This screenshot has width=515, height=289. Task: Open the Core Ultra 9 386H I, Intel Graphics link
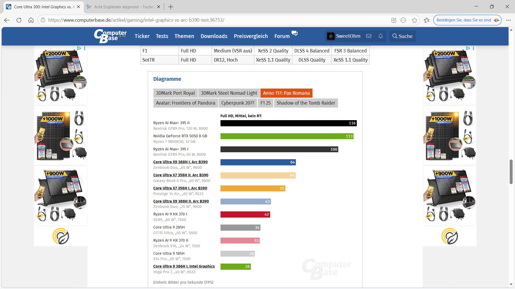pos(184,266)
